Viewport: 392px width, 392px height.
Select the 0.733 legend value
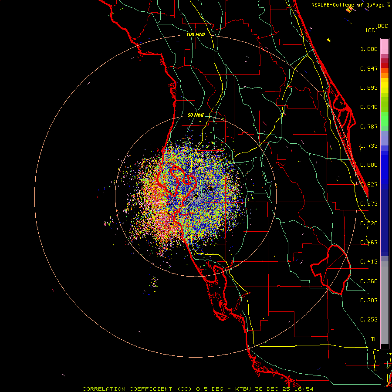[x=369, y=146]
